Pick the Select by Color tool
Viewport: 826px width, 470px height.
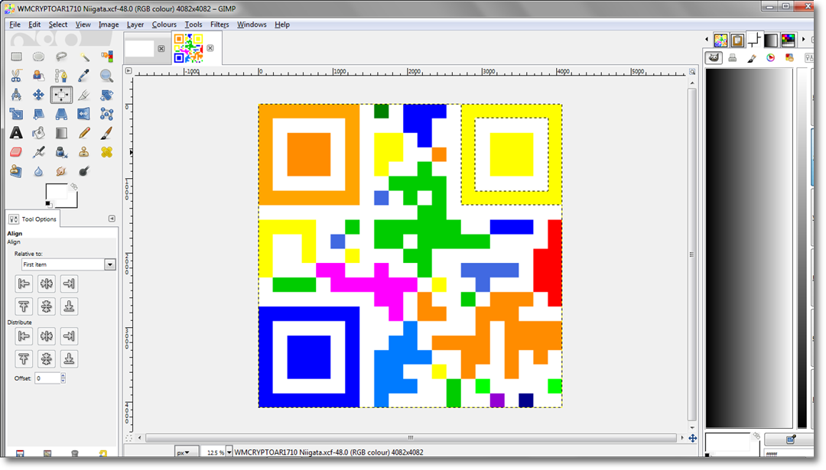point(106,57)
